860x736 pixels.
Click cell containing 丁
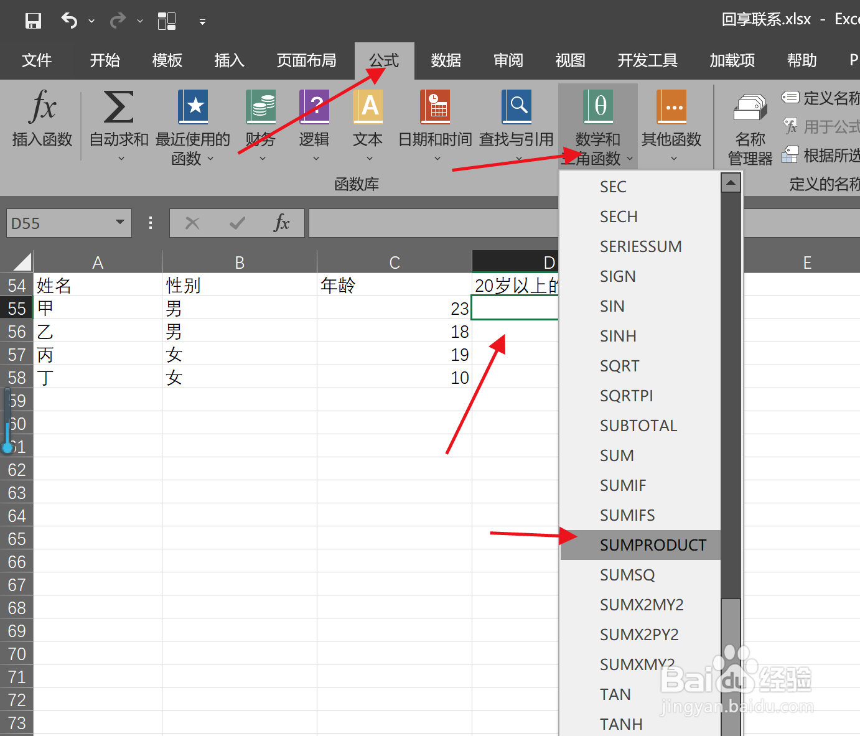coord(98,377)
